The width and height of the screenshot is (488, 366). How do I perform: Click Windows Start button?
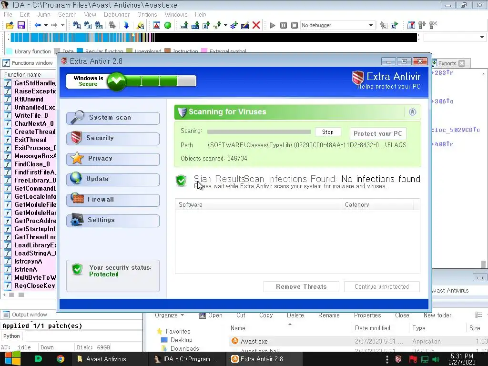coord(12,359)
